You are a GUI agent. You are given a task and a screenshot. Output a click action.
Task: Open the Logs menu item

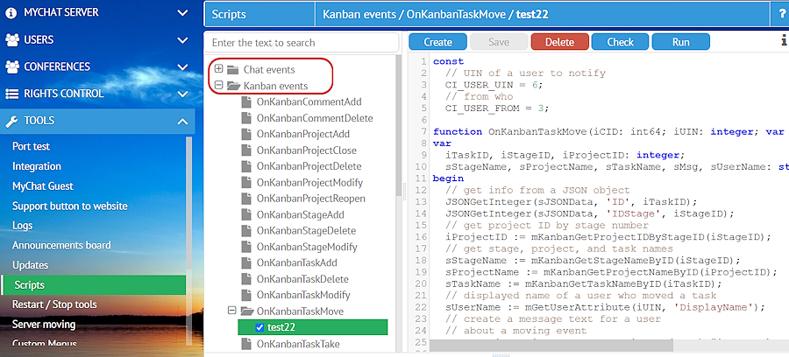[23, 226]
